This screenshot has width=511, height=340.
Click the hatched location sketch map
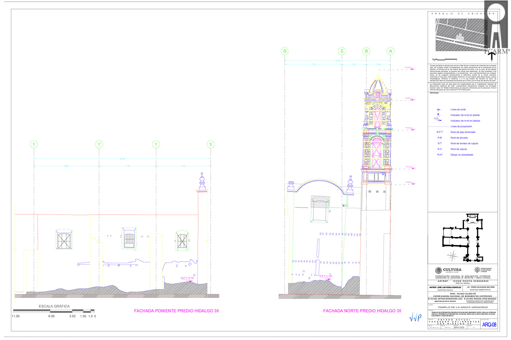click(462, 34)
